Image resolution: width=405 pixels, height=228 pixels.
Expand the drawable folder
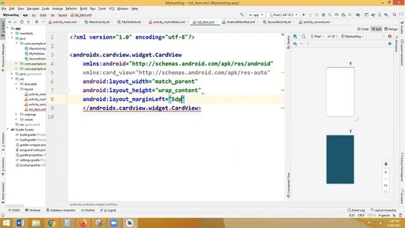pos(16,84)
